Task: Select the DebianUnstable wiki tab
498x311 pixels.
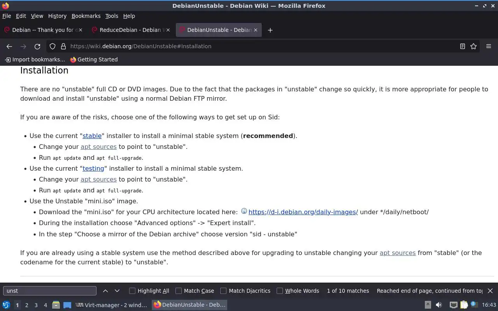Action: (219, 30)
